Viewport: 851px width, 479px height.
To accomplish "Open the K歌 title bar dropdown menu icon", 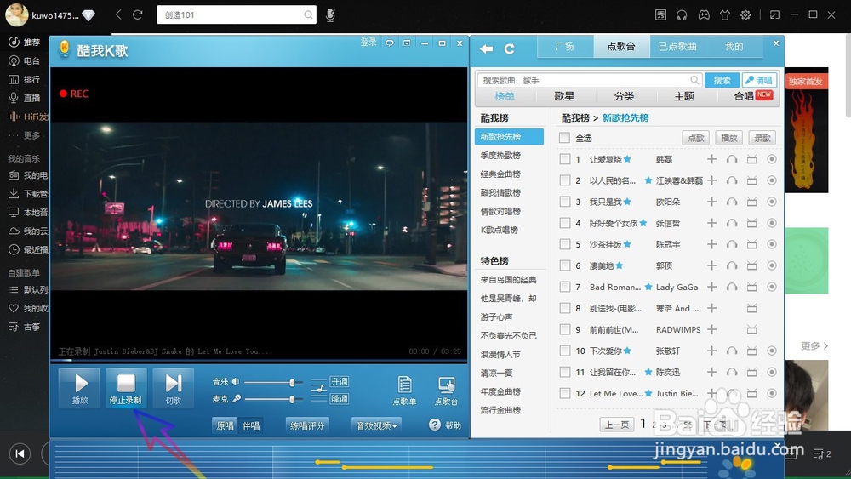I will pyautogui.click(x=407, y=43).
